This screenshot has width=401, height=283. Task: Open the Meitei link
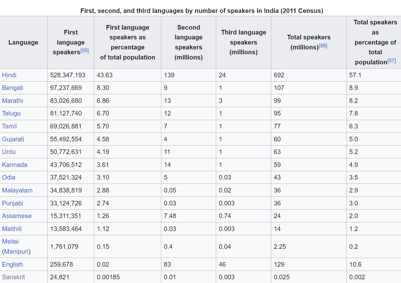tap(10, 242)
